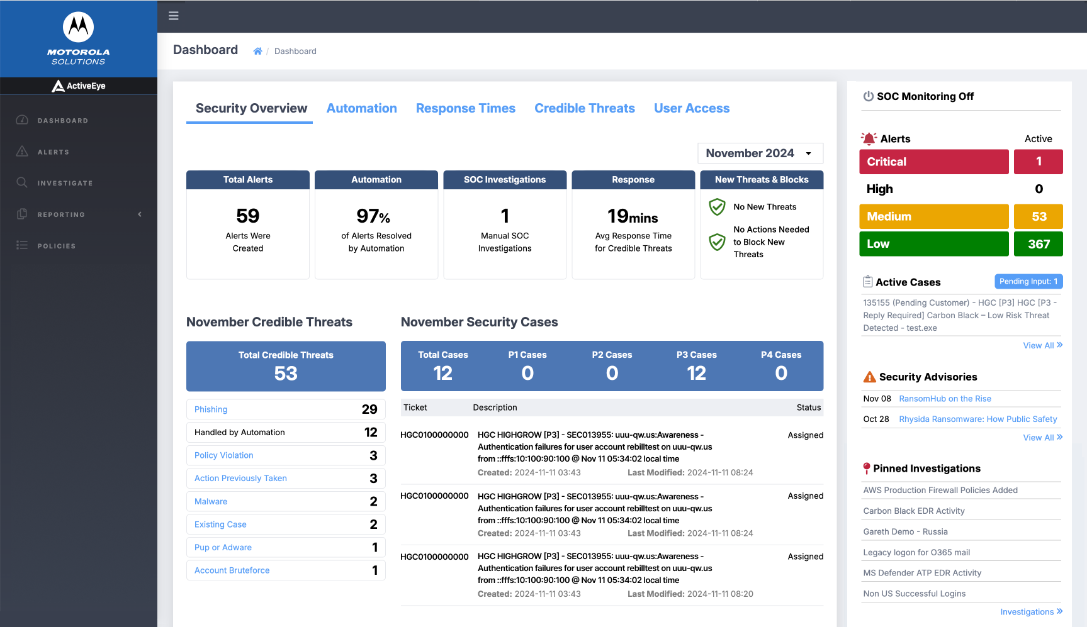Screen dimensions: 1087x627
Task: Expand View All under Active Cases
Action: point(1042,345)
